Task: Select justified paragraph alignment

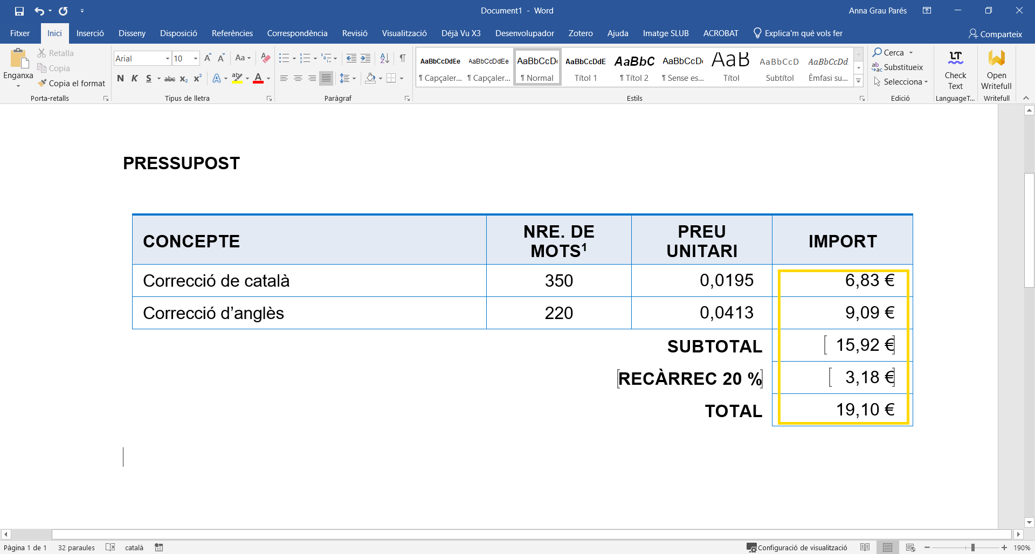Action: click(x=326, y=78)
